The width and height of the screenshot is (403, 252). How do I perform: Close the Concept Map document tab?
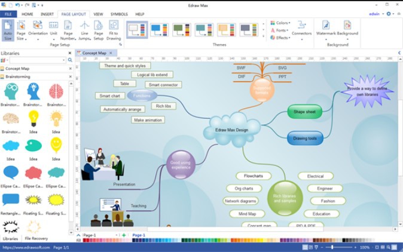coord(111,53)
